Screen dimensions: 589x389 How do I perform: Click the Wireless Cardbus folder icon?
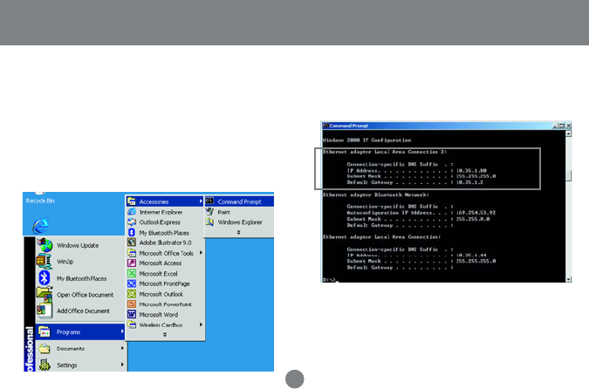[132, 324]
